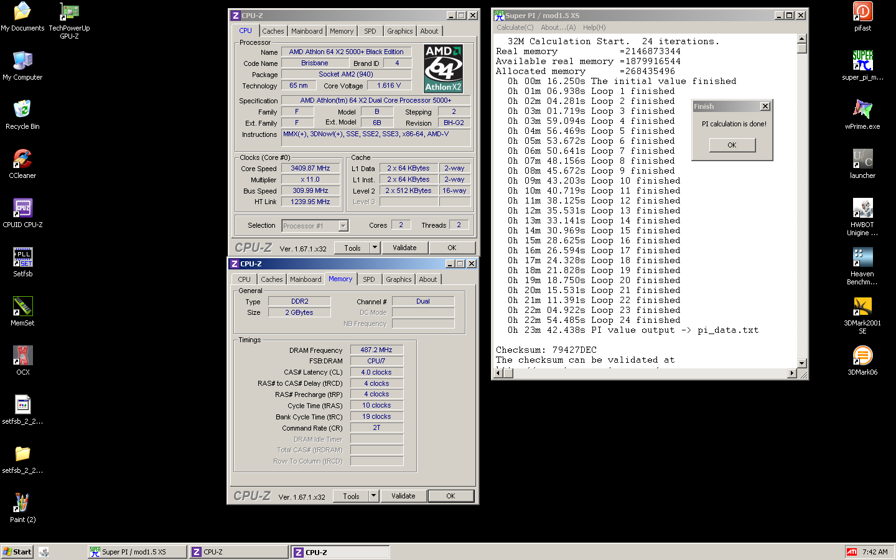This screenshot has height=560, width=896.
Task: Click the 7:42 AM system clock
Action: pos(875,552)
